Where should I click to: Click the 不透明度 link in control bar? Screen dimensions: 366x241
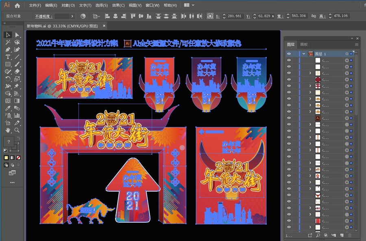click(x=44, y=16)
